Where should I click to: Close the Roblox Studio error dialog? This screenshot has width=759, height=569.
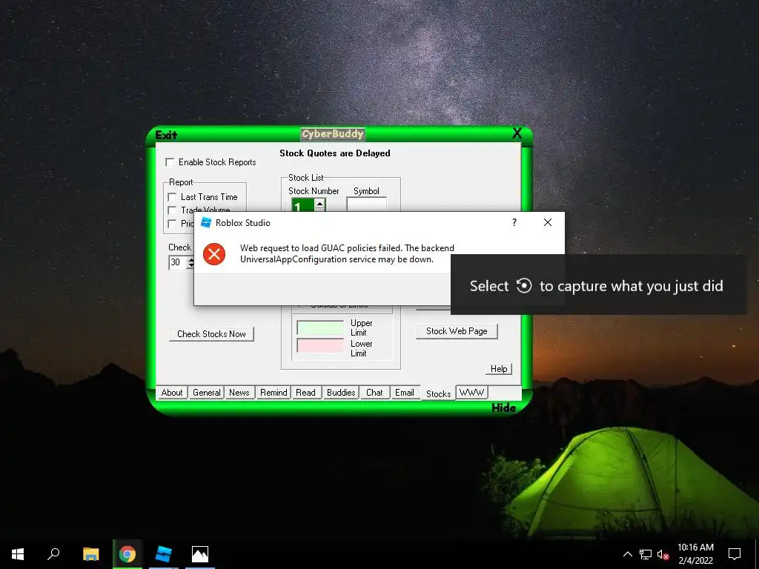pyautogui.click(x=548, y=222)
